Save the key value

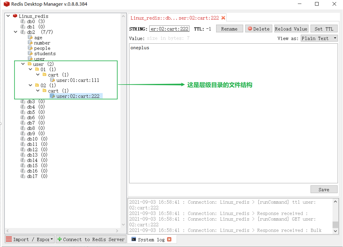point(324,189)
